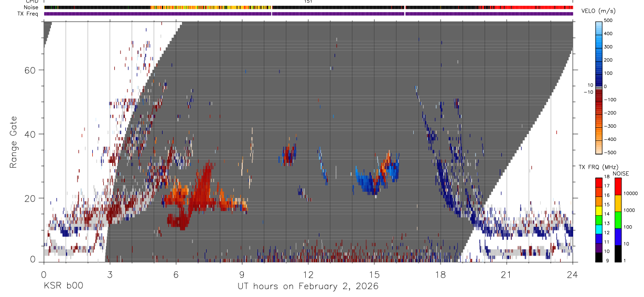Click the VELO (m/s) color bar

599,87
